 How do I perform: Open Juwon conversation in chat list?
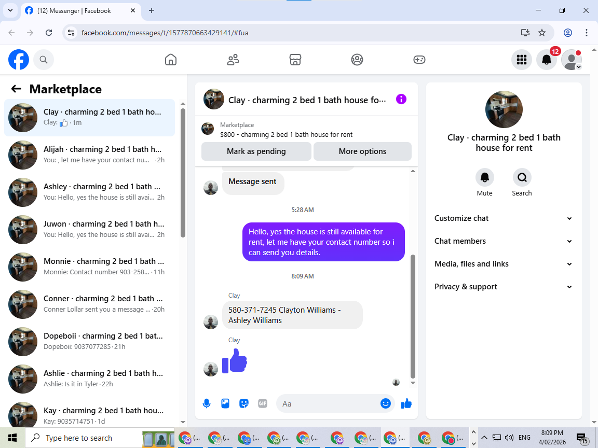(x=90, y=229)
